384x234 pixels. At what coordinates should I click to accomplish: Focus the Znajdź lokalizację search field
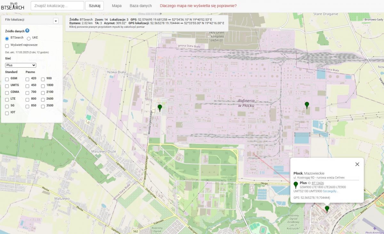pos(57,6)
